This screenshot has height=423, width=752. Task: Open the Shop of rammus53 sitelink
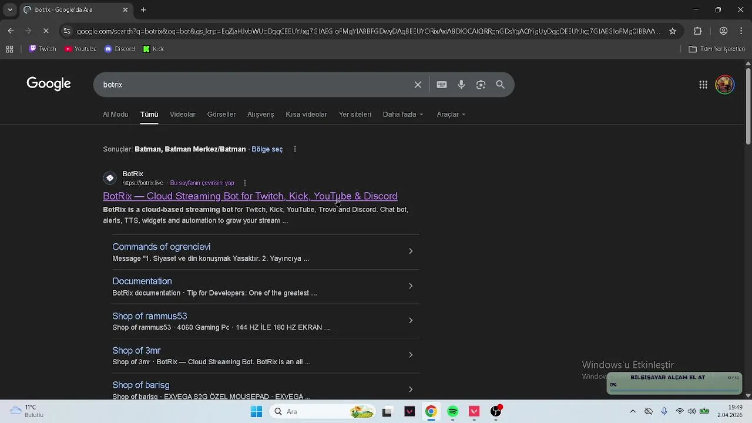pyautogui.click(x=150, y=316)
